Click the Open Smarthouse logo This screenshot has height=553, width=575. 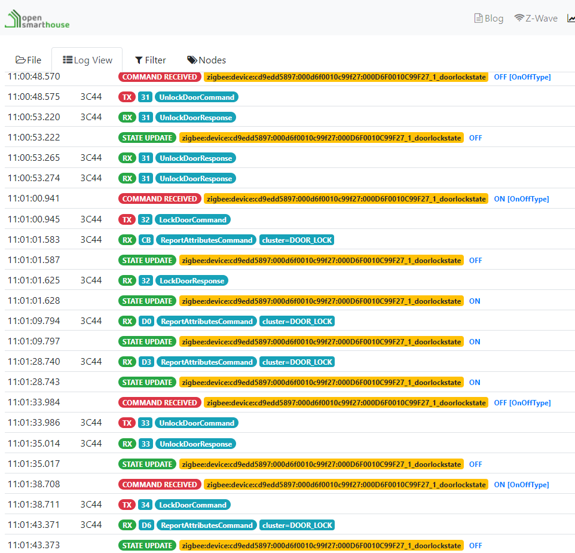pos(37,19)
